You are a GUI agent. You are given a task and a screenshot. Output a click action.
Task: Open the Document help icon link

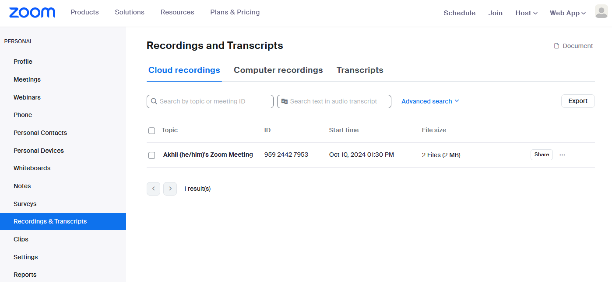click(x=573, y=46)
